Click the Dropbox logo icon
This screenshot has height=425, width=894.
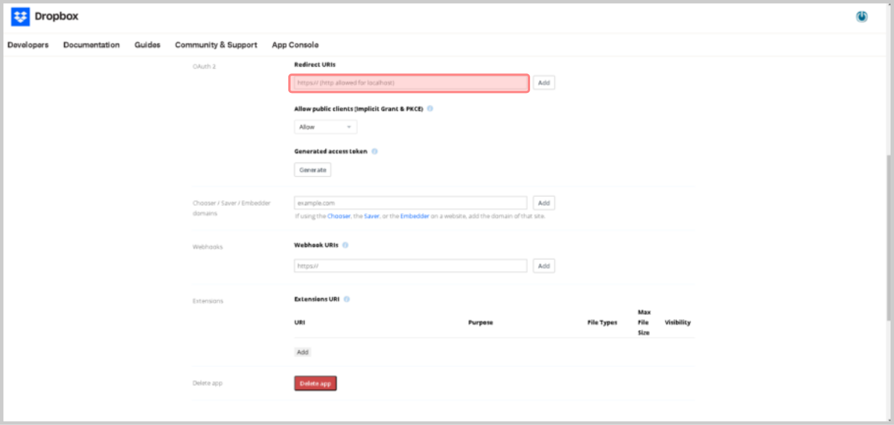click(x=20, y=17)
